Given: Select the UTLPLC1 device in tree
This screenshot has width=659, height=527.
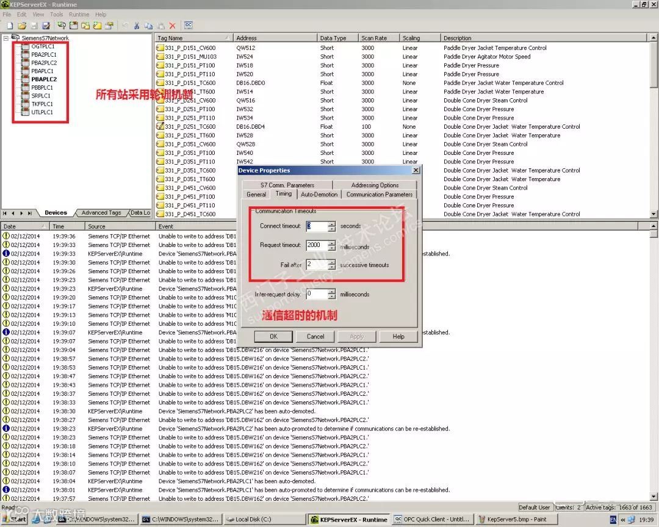Looking at the screenshot, I should click(42, 112).
